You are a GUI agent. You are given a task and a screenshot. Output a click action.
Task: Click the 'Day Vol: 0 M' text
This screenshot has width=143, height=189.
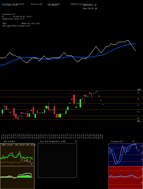coord(90,9)
